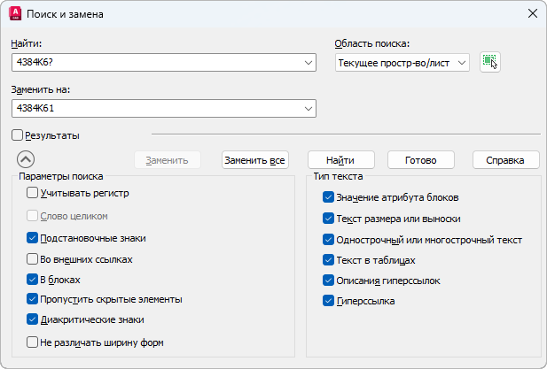Expand the 'Найти' text dropdown

click(308, 62)
